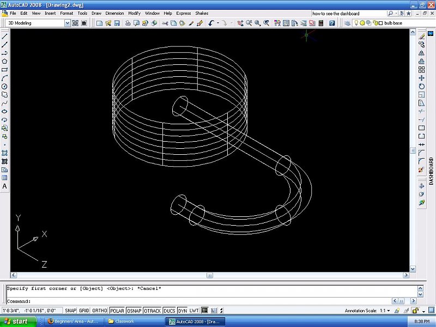Toggle ORTHO mode in status bar
The width and height of the screenshot is (436, 327).
[x=100, y=311]
